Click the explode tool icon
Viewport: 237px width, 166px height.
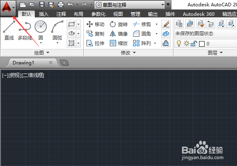click(x=166, y=34)
